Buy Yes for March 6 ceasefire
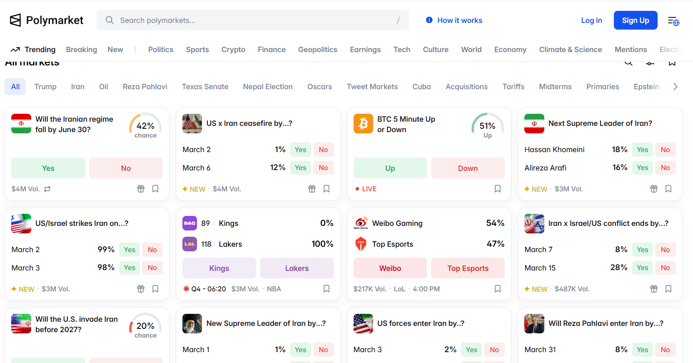This screenshot has height=363, width=693. pyautogui.click(x=300, y=168)
